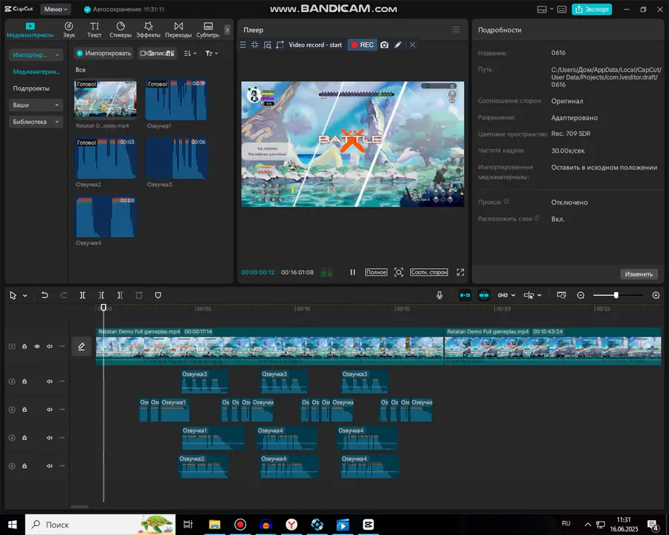Viewport: 669px width, 535px height.
Task: Open Task View on the taskbar
Action: [188, 525]
